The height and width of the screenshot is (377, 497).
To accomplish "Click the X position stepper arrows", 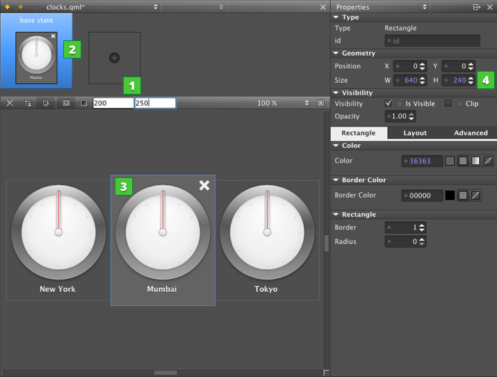I will point(423,66).
